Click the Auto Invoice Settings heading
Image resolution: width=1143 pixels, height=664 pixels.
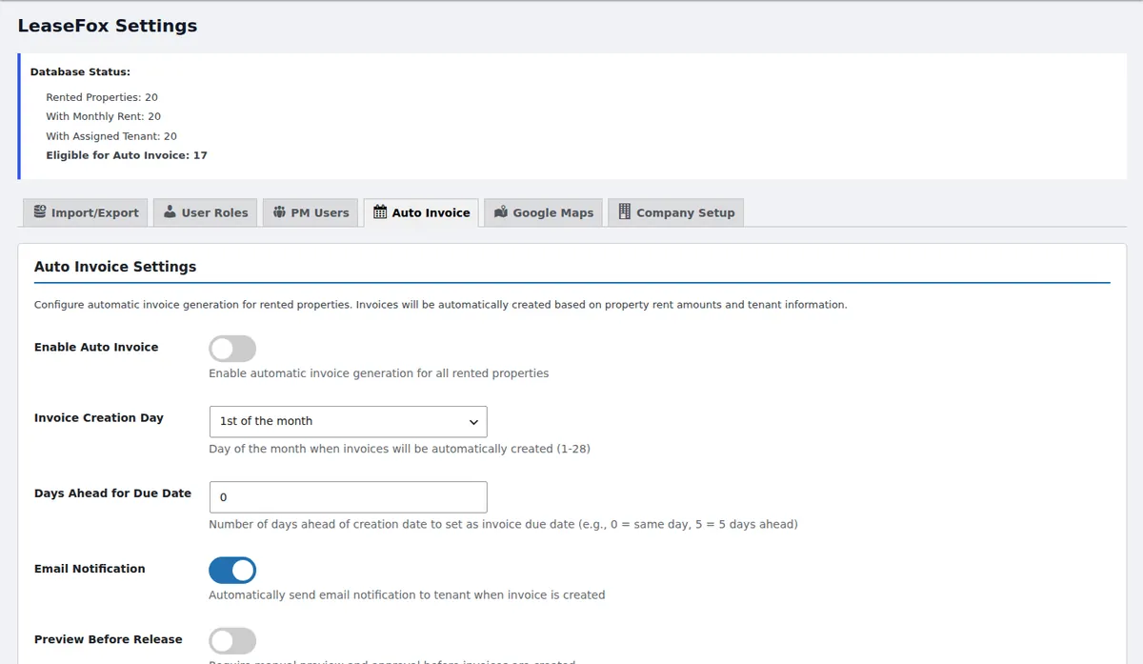click(115, 267)
